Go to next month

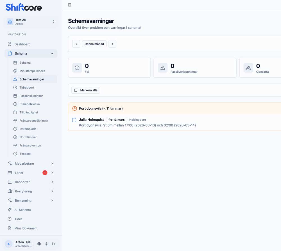[112, 44]
